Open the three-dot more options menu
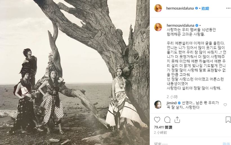Screen dimensions: 231x145 coord(228,8)
